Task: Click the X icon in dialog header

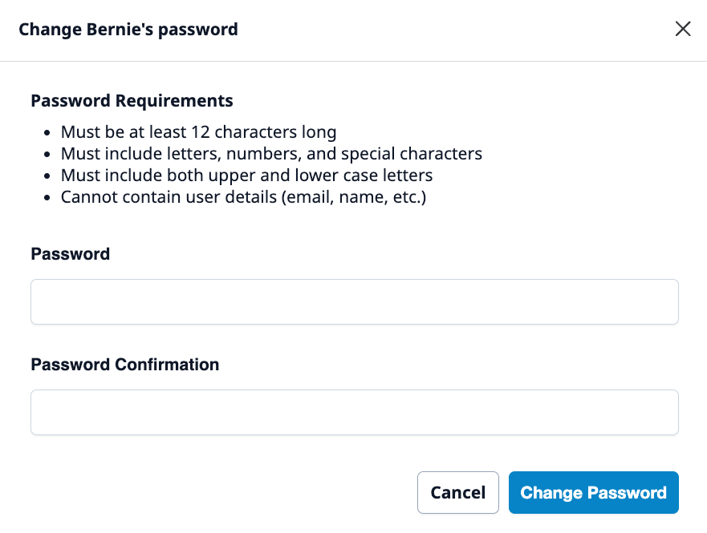Action: pyautogui.click(x=683, y=30)
